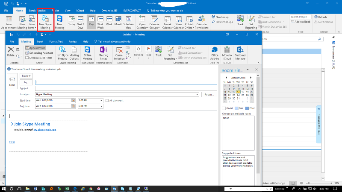Open start time 5:00 PM dropdown

click(x=101, y=100)
